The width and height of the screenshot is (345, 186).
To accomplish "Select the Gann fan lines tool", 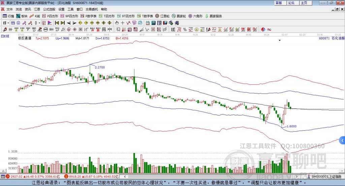I will tap(124, 29).
